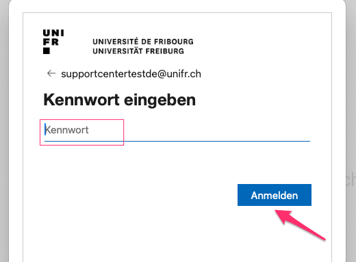Click the back arrow beside the email
The image size is (356, 262).
tap(51, 73)
